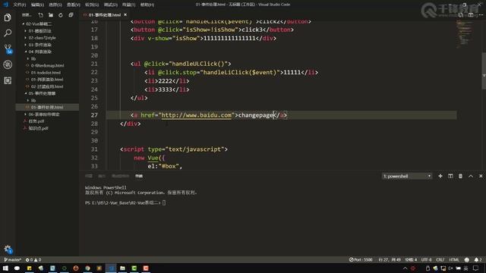Open the 选择 menu

(x=55, y=5)
